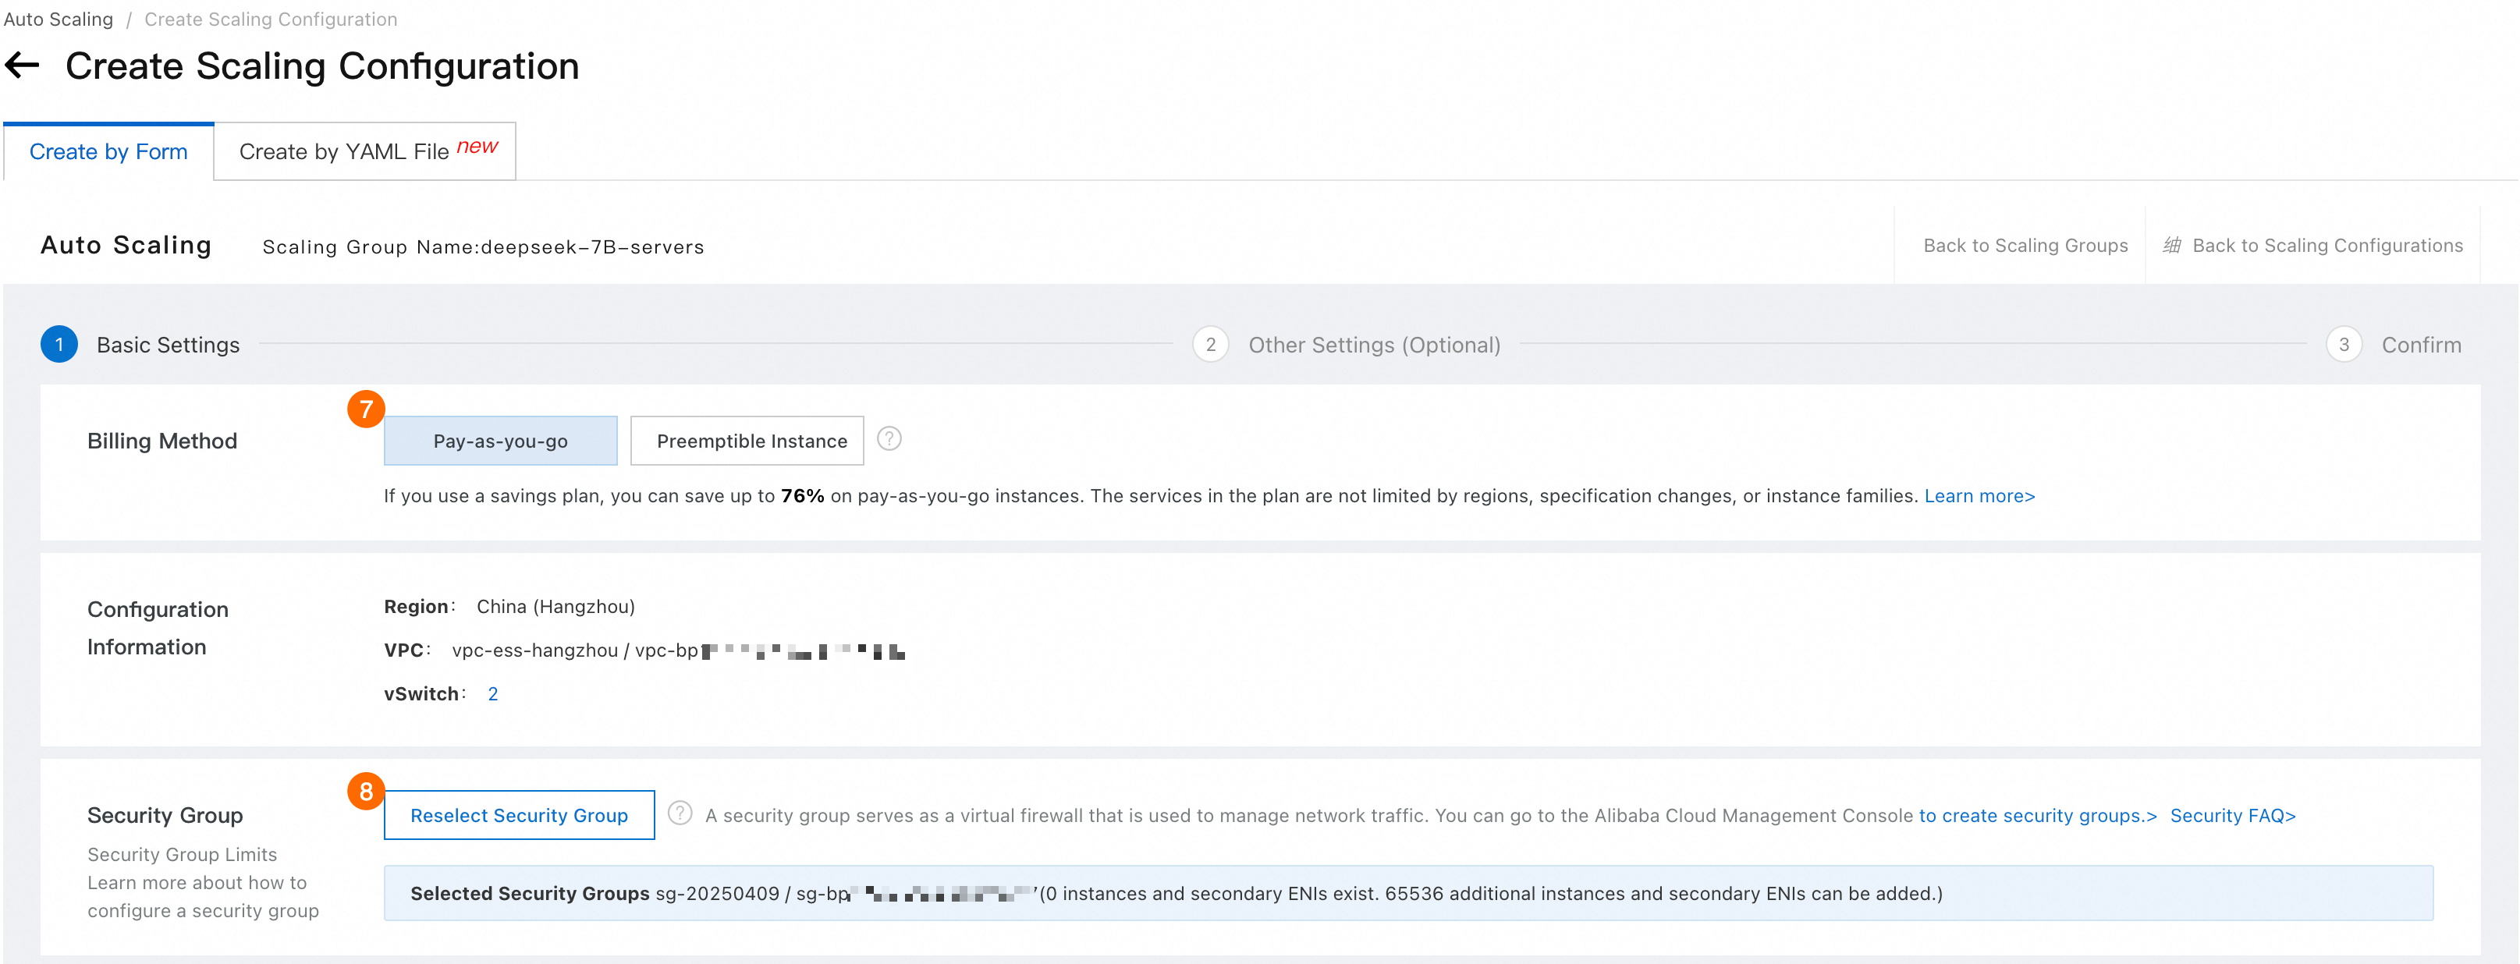Click step 1 Basic Settings circle
2520x964 pixels.
point(59,344)
